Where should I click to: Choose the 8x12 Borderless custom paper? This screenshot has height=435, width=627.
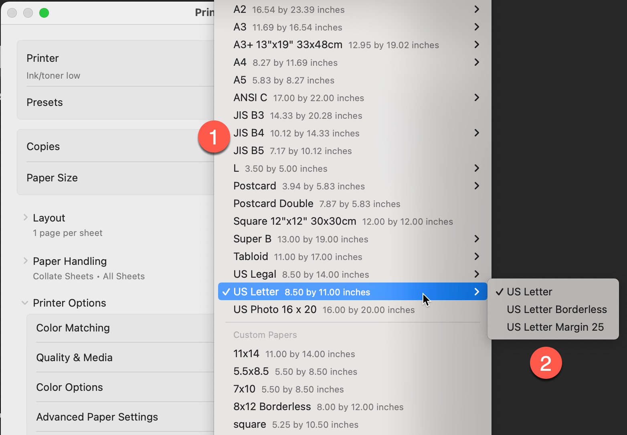318,407
